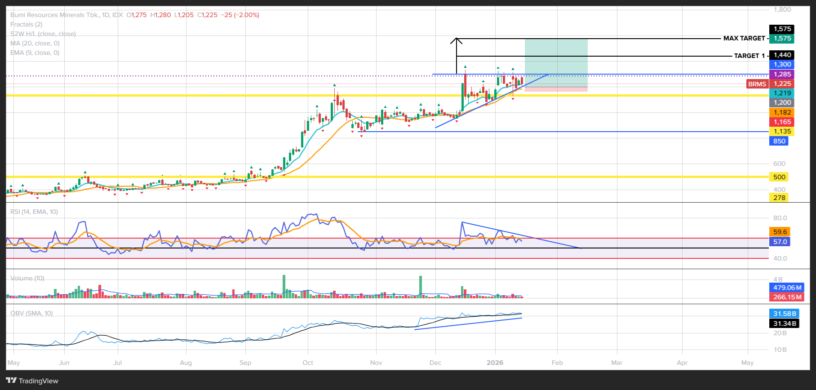Click the 31.58B OBV value label

click(785, 314)
